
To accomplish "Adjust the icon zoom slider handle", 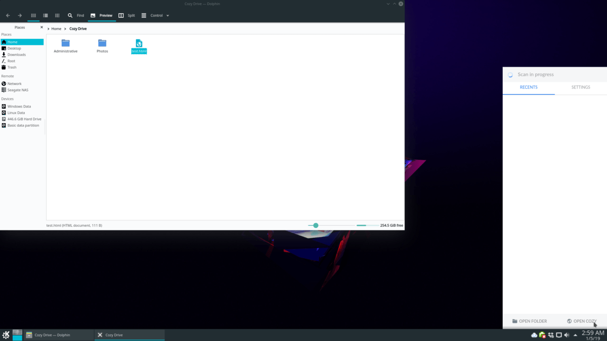I will coord(316,225).
